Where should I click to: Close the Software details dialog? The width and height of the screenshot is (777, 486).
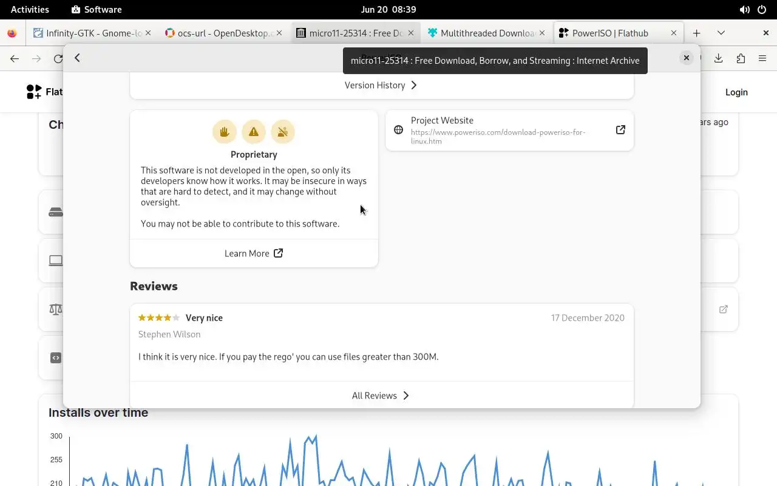[687, 58]
